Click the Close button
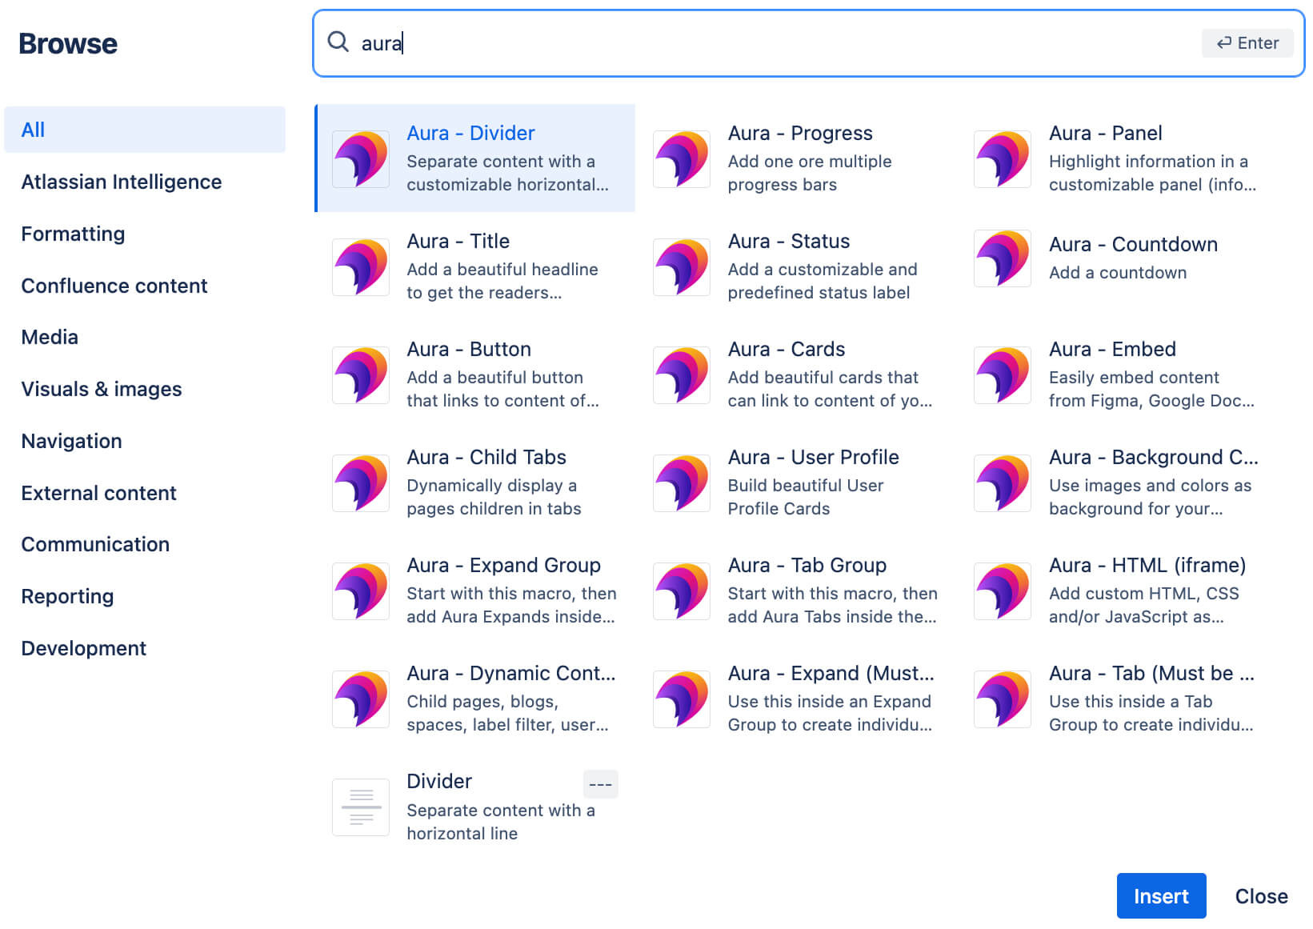Viewport: 1313px width, 929px height. point(1262,896)
